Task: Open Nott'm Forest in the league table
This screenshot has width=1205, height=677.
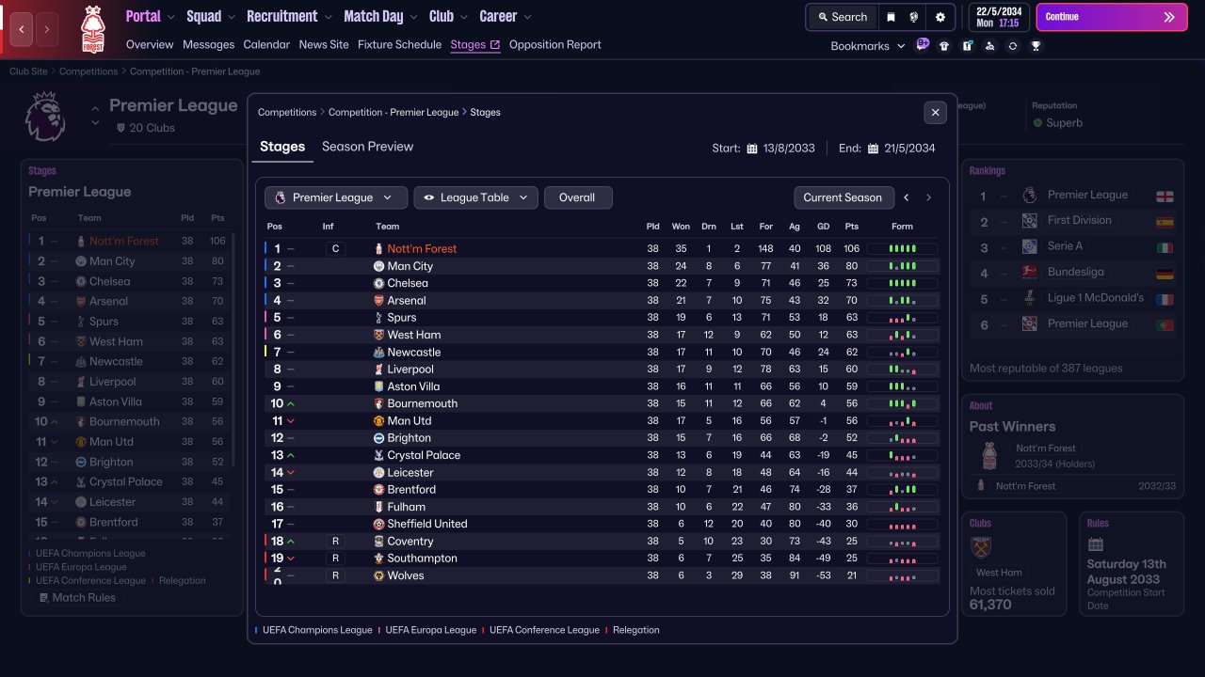Action: [x=422, y=249]
